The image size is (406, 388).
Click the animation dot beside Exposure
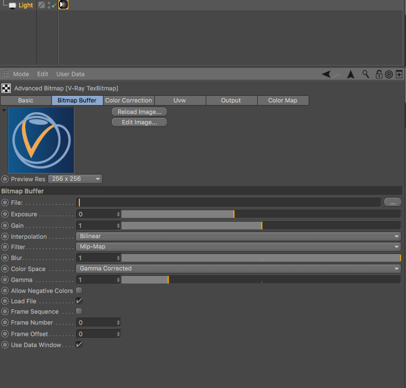tap(5, 214)
